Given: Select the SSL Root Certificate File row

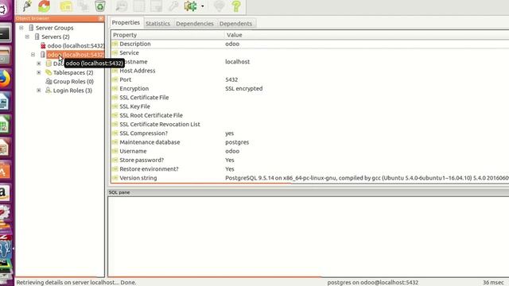Looking at the screenshot, I should coord(310,115).
